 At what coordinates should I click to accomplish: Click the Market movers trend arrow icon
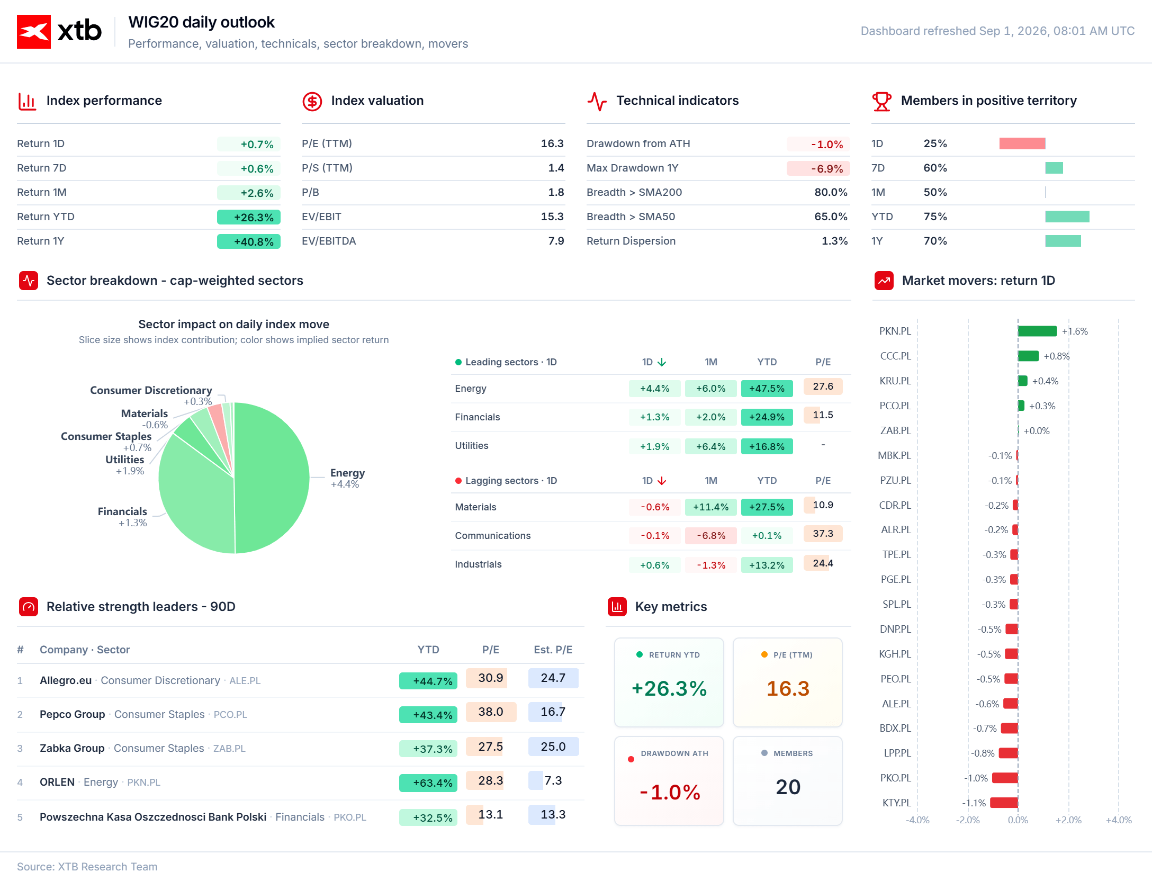coord(884,281)
